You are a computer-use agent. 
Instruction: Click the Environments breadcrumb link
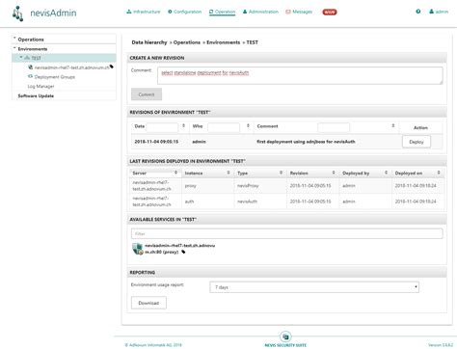point(223,42)
